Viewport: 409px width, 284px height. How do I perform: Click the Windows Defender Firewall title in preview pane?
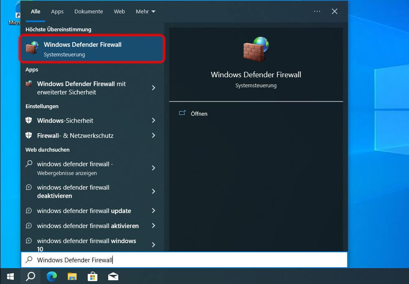pos(256,75)
